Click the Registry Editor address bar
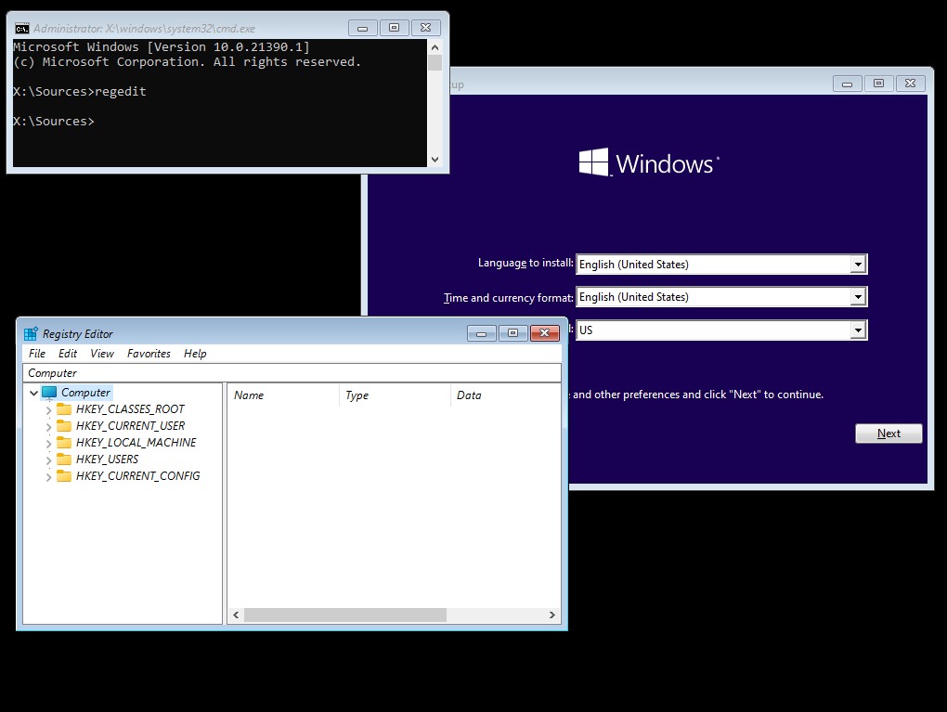The image size is (947, 712). click(292, 372)
